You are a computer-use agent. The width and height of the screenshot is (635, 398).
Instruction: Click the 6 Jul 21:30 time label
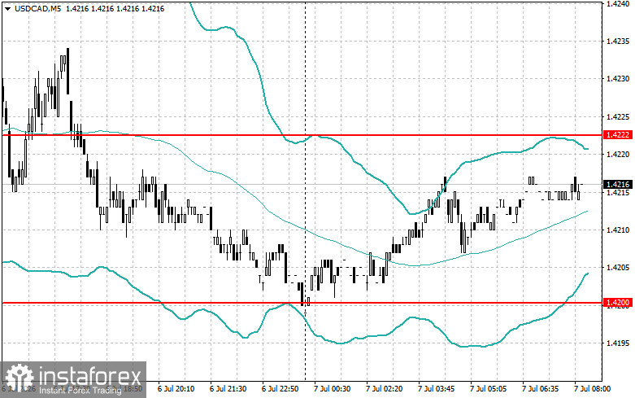click(228, 389)
